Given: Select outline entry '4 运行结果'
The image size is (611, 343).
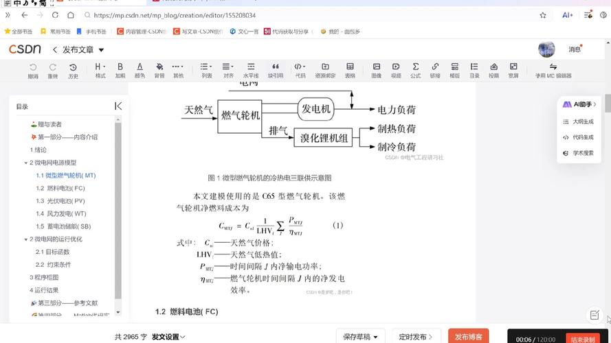Looking at the screenshot, I should (x=44, y=290).
